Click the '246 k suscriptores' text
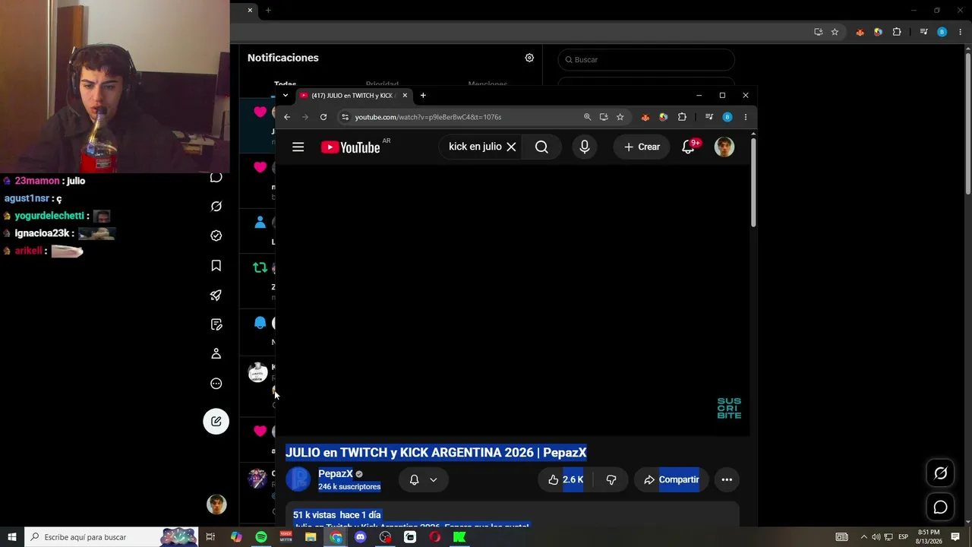 [x=349, y=487]
